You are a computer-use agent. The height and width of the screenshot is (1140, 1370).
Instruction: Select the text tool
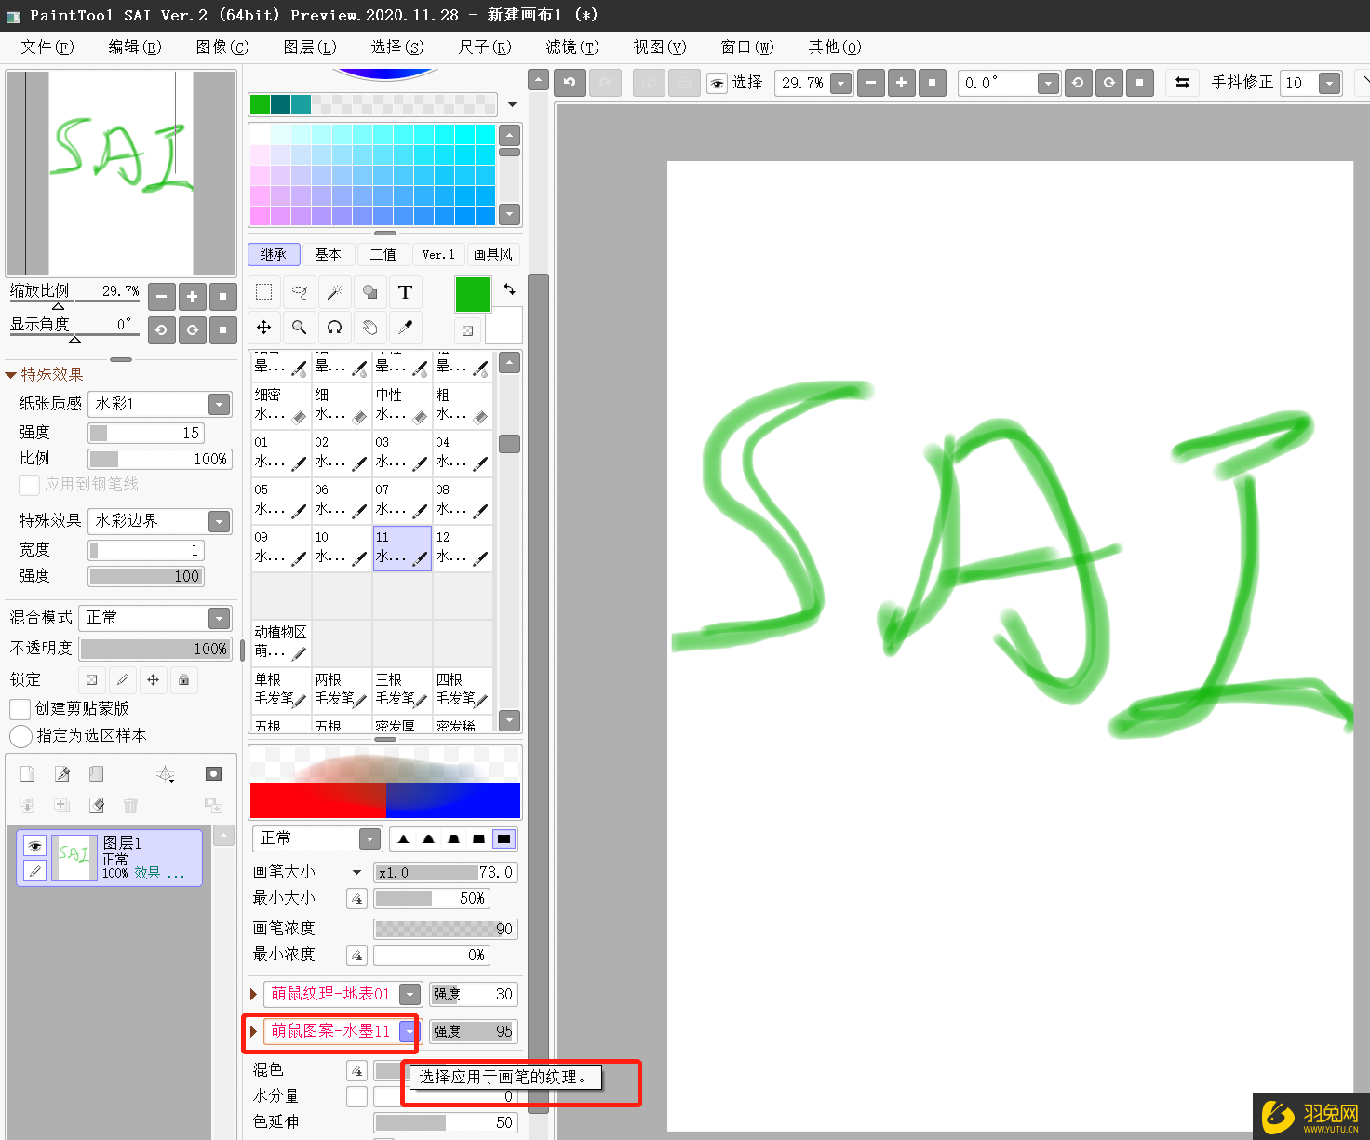coord(405,292)
